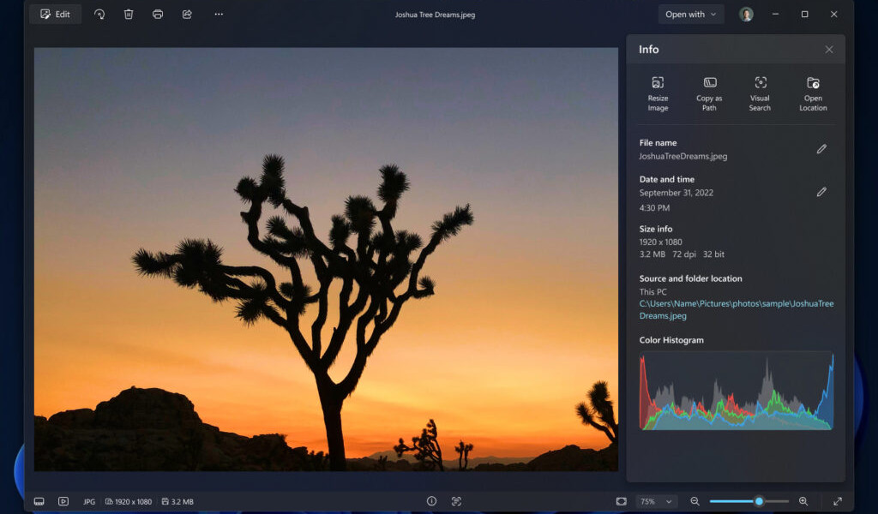Edit date and time with pencil icon
878x514 pixels.
tap(821, 192)
